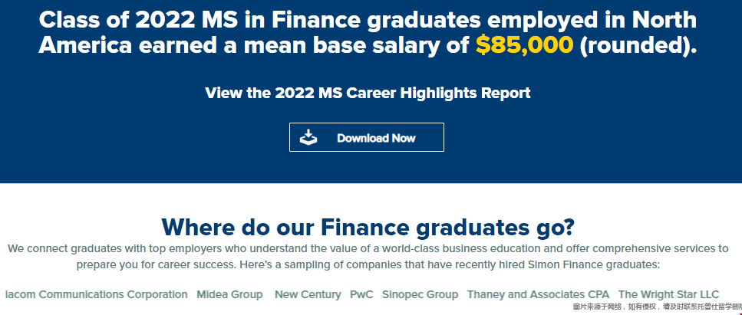Select Midea Group in employer list
This screenshot has height=315, width=742.
229,294
